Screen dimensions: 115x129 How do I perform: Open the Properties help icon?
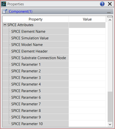tap(102, 4)
